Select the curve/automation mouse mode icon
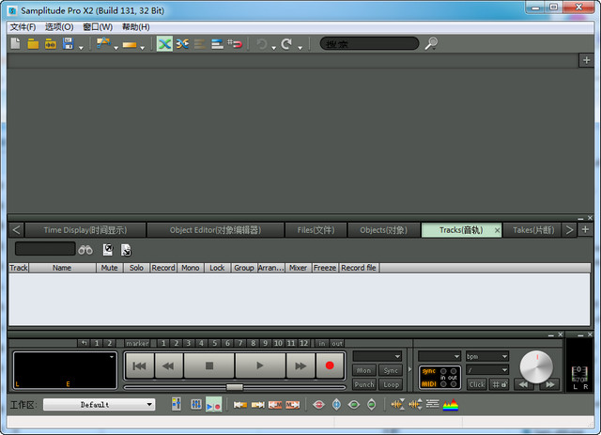The image size is (601, 435). point(103,44)
